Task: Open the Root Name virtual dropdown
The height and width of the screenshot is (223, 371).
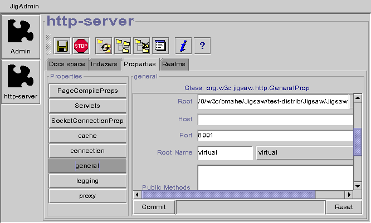Action: tap(305, 153)
